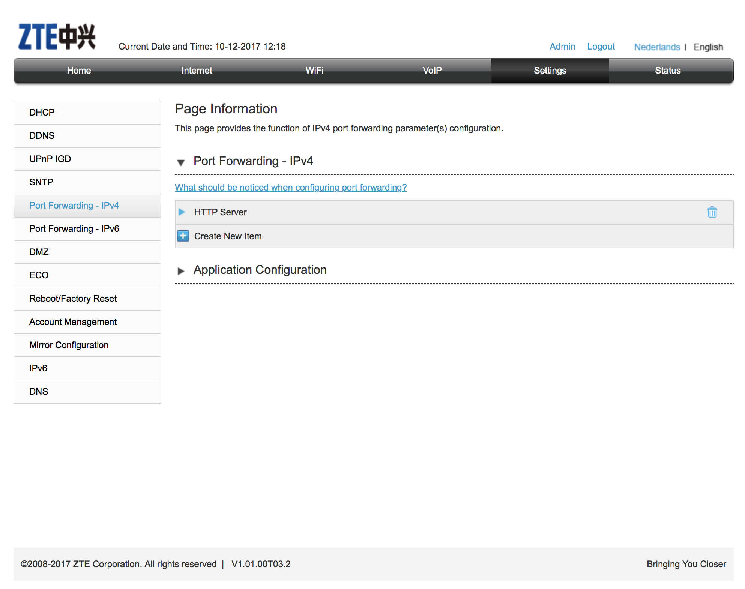Screen dimensions: 745x589
Task: Click the Logout link in the top right
Action: click(601, 47)
